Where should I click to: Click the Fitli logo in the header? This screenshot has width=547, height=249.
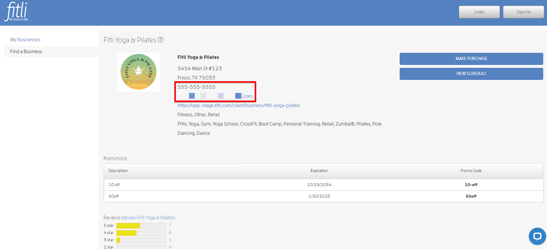[16, 12]
